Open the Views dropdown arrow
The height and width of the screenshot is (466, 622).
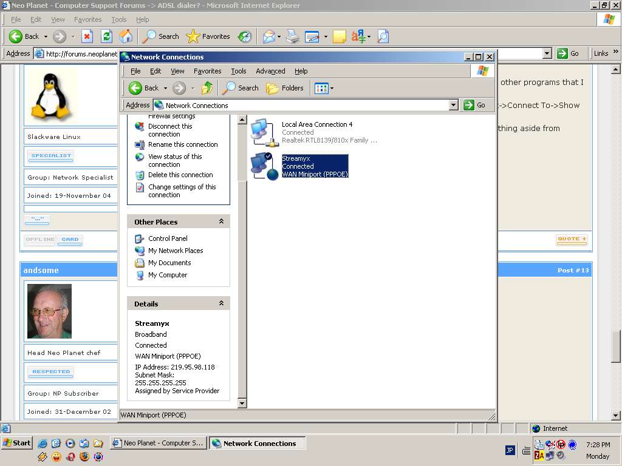tap(332, 89)
